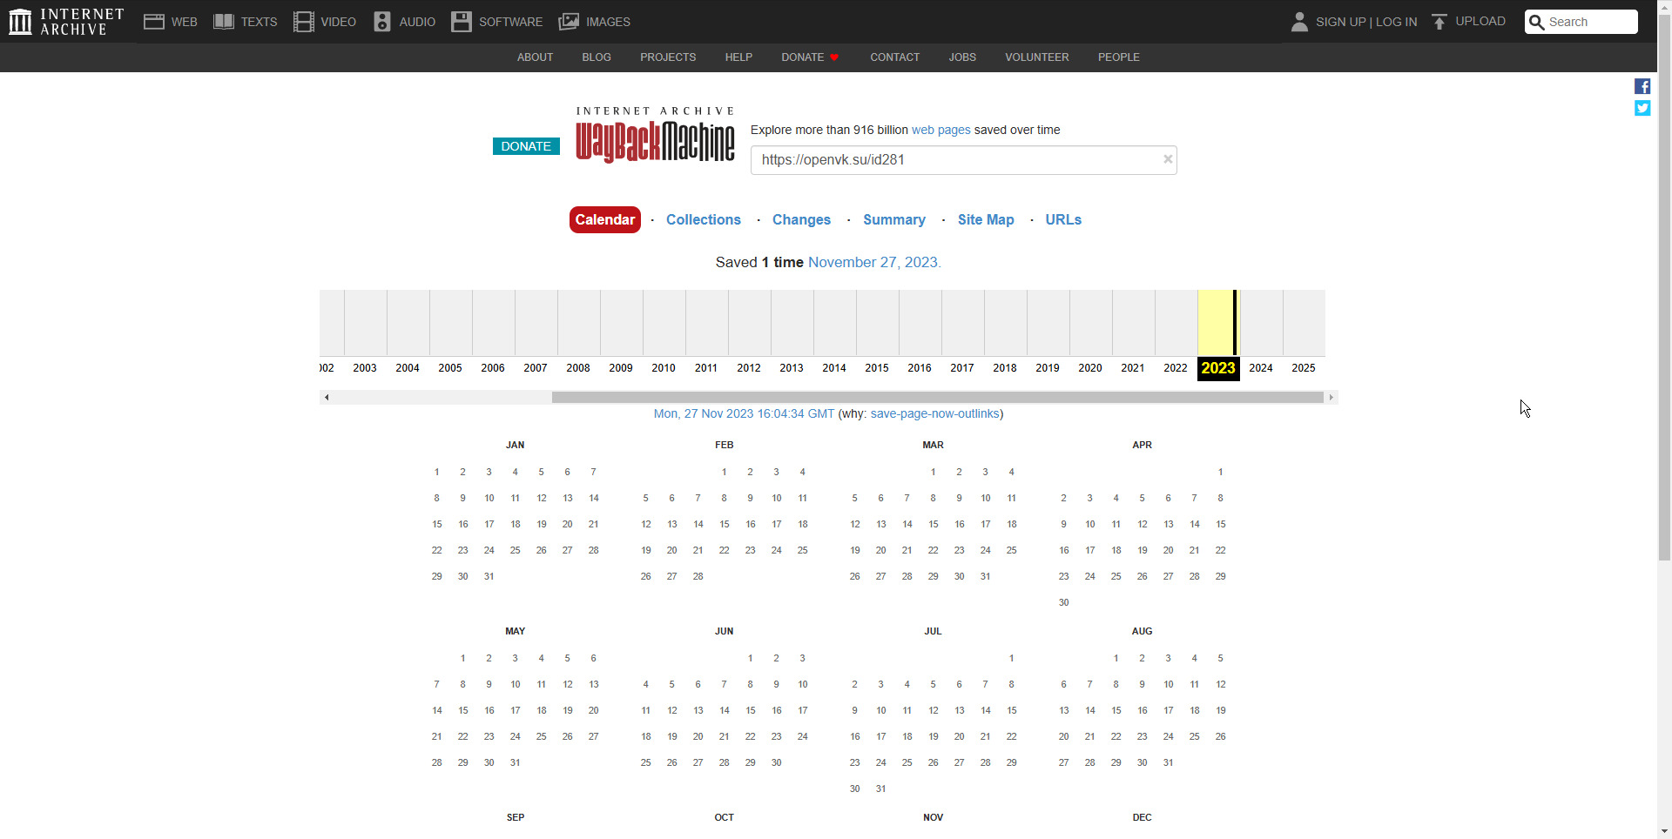Image resolution: width=1672 pixels, height=839 pixels.
Task: Share page via Facebook icon
Action: click(1642, 86)
